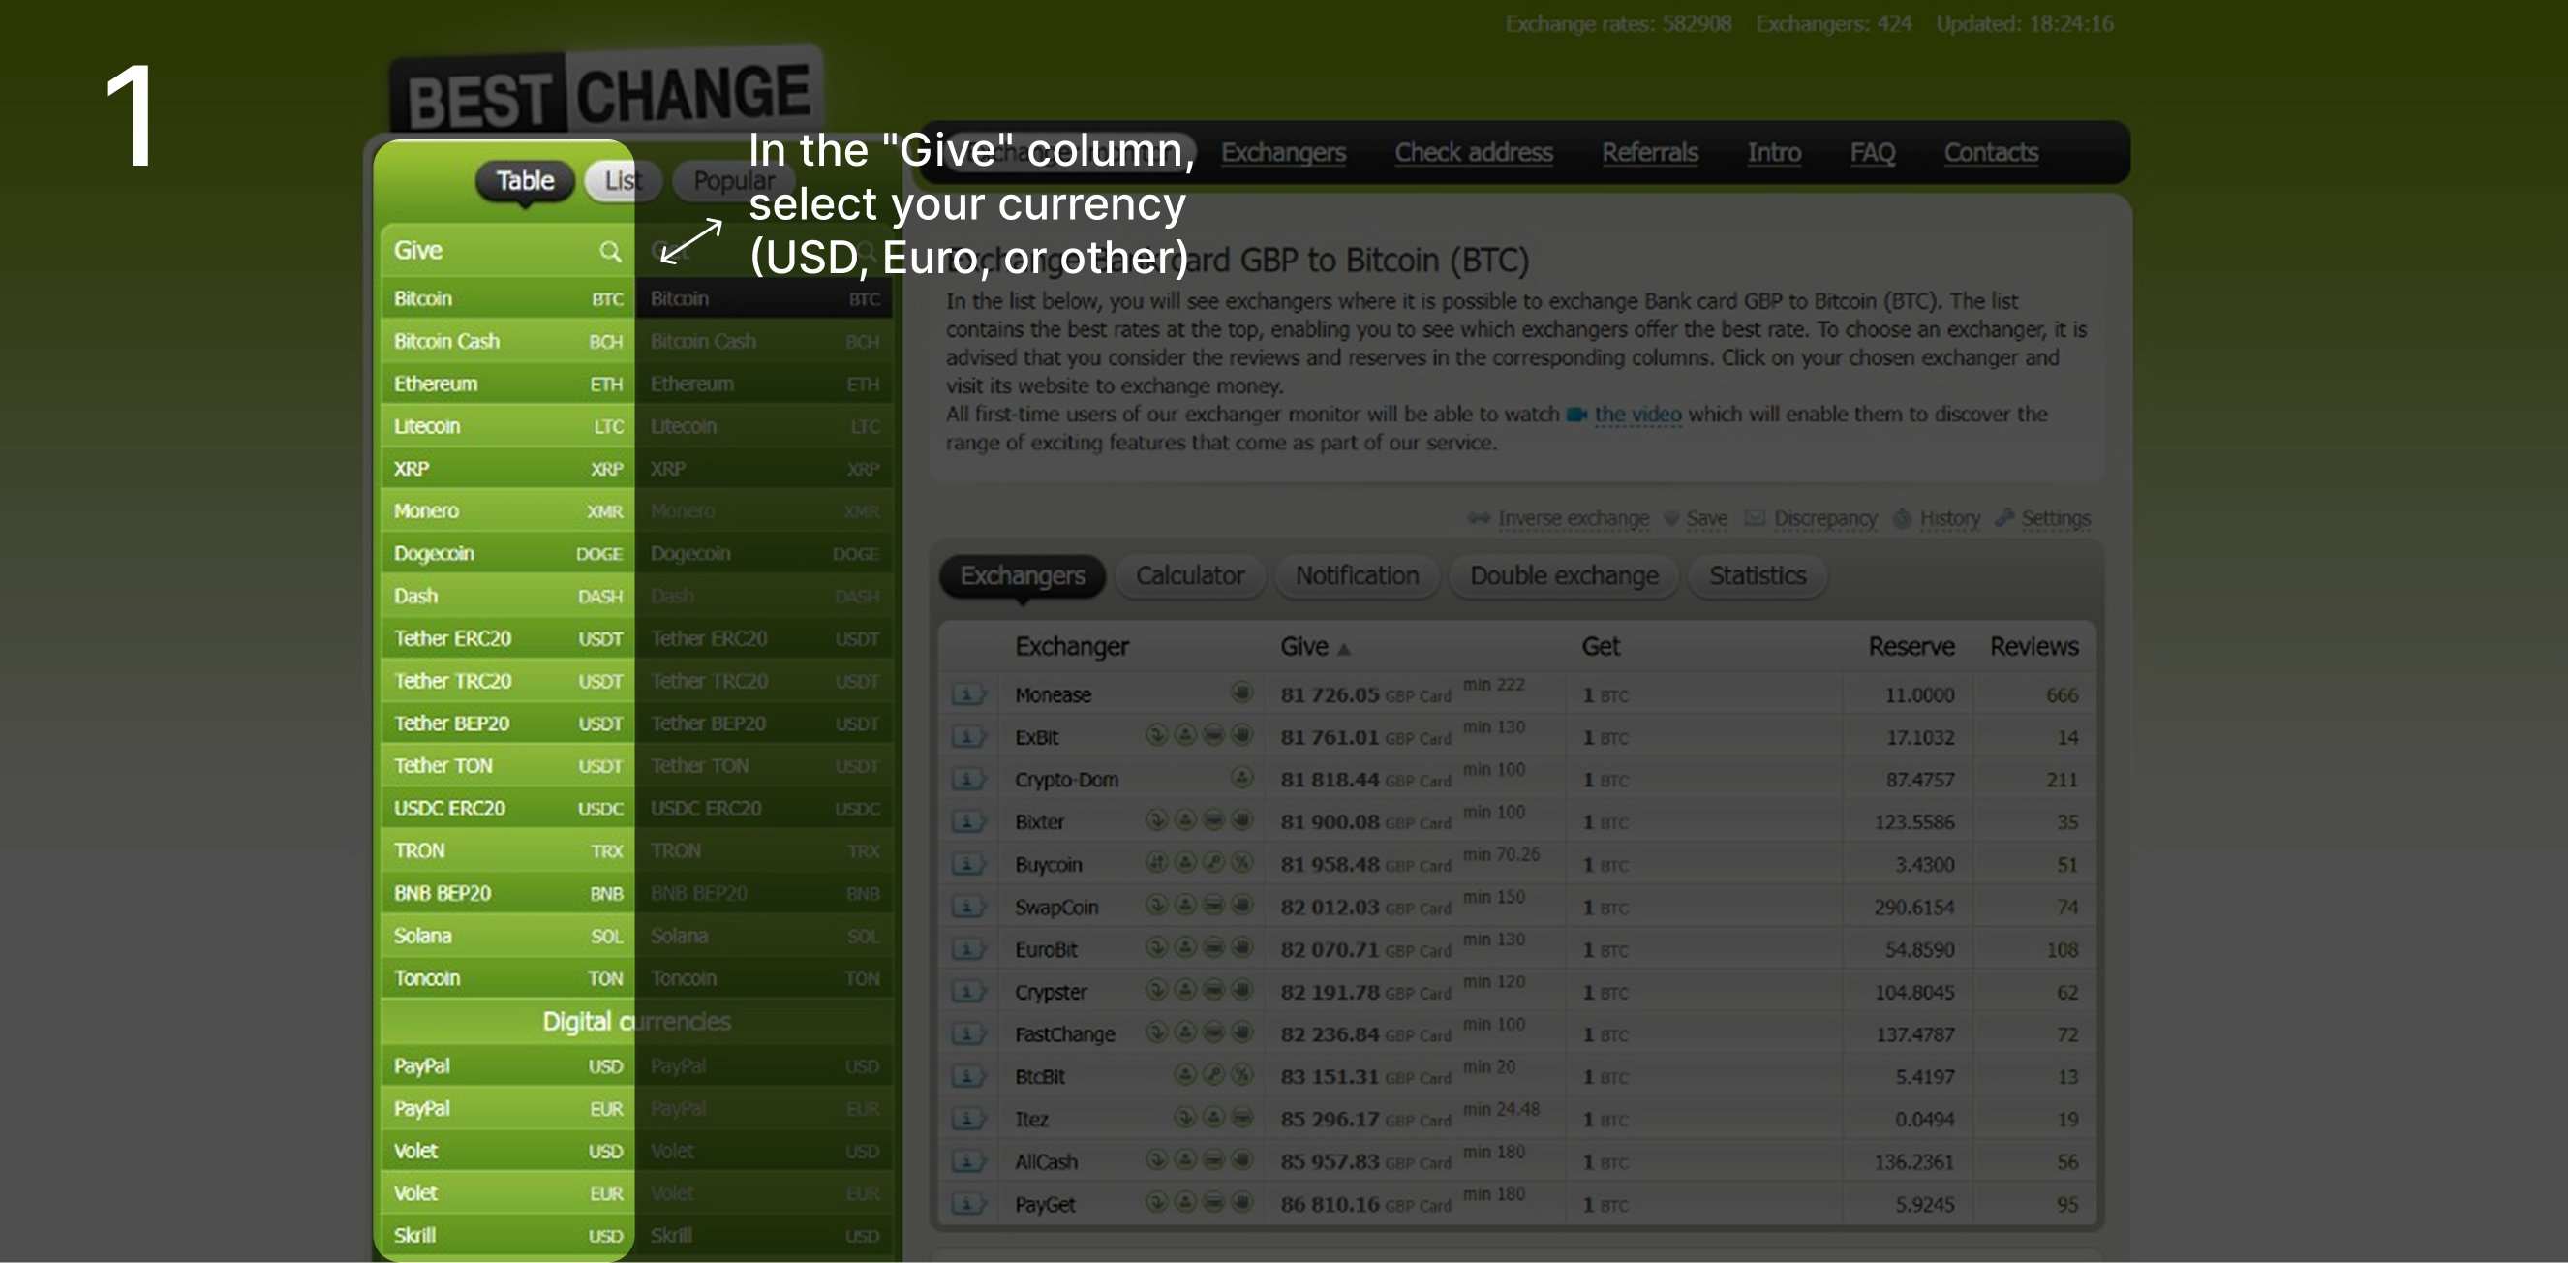Select Ethereum ETH in the Give column
Image resolution: width=2568 pixels, height=1263 pixels.
coord(507,384)
